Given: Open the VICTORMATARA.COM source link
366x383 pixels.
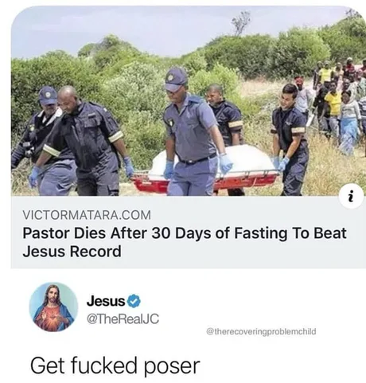Looking at the screenshot, I should pos(87,215).
